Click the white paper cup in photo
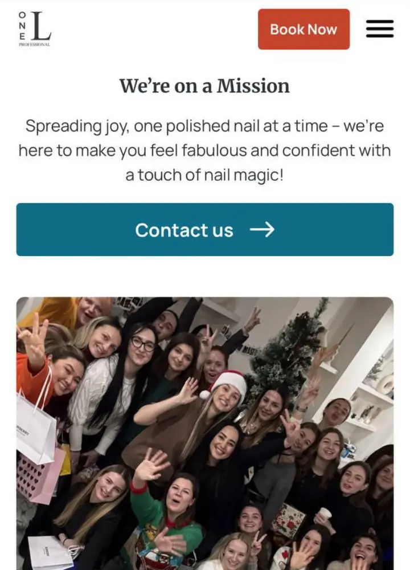The image size is (410, 570). [325, 514]
